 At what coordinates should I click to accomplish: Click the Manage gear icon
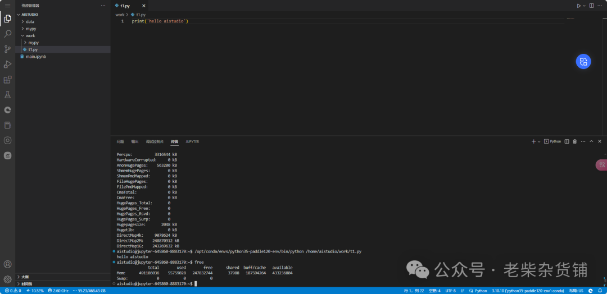[7, 279]
